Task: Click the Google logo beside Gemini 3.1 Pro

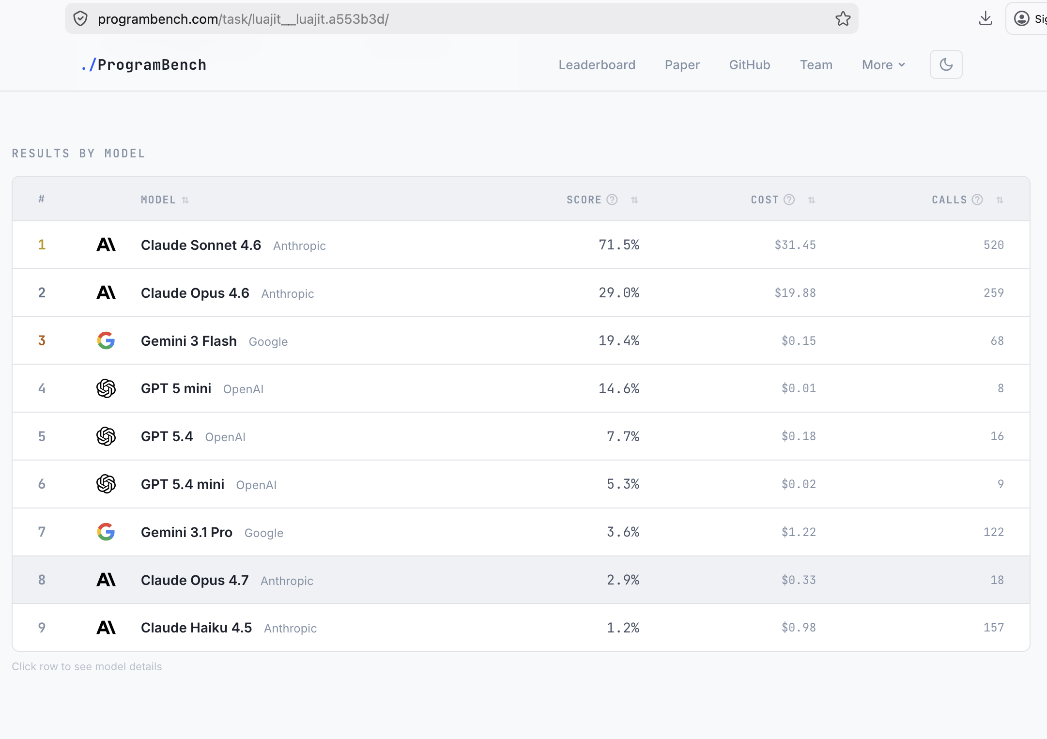Action: (x=106, y=532)
